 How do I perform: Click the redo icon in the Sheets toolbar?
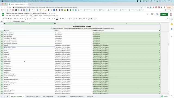pyautogui.click(x=6, y=19)
